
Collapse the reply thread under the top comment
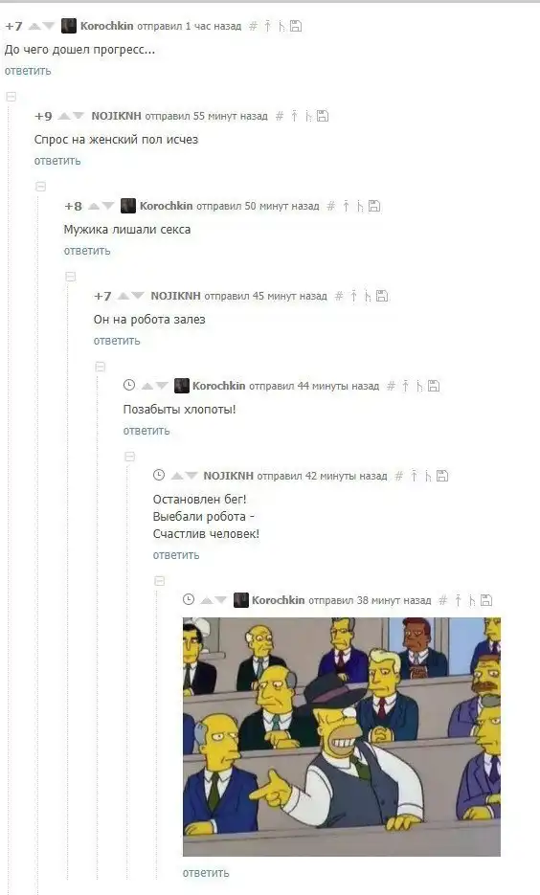coord(11,97)
